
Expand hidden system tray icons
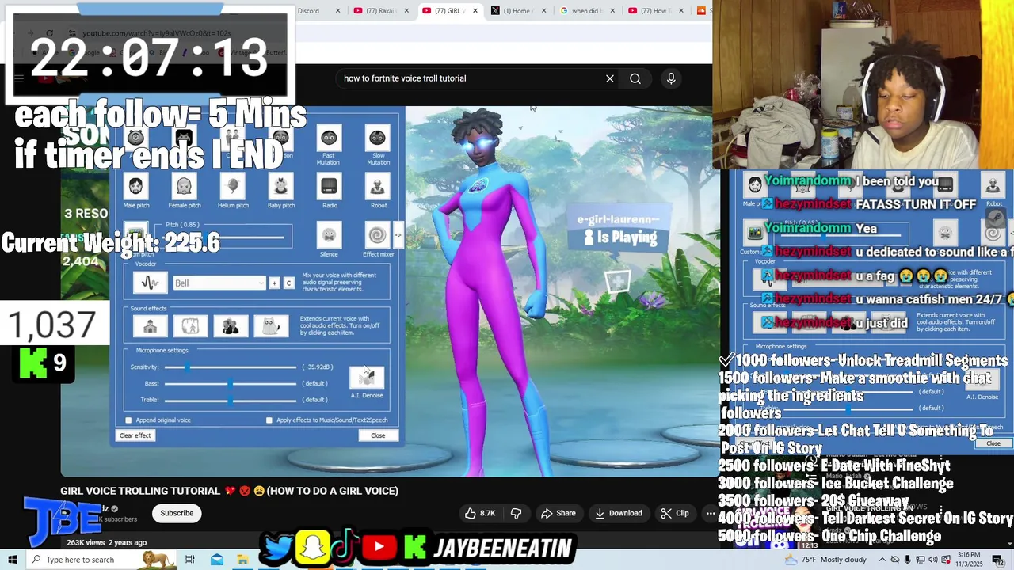(882, 560)
